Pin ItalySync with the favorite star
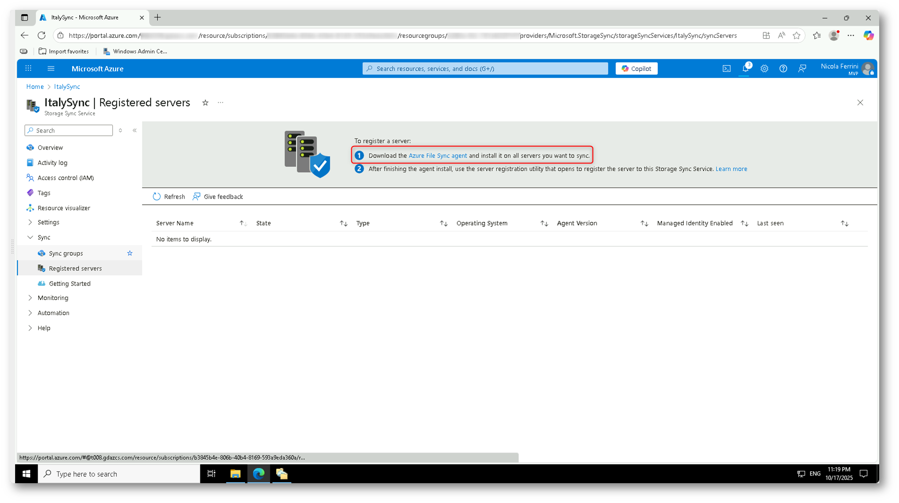The height and width of the screenshot is (503, 899). click(x=205, y=103)
